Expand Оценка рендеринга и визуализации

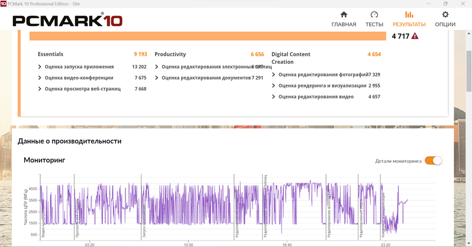(273, 85)
